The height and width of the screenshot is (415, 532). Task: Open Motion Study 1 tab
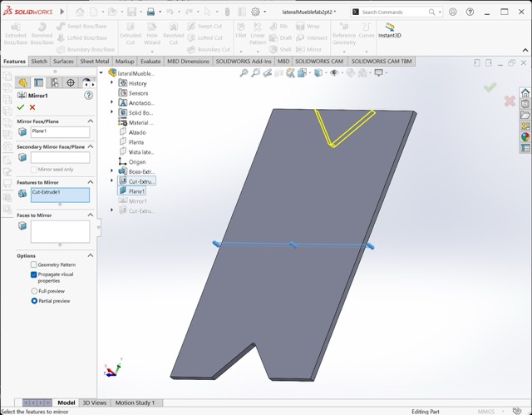point(135,403)
